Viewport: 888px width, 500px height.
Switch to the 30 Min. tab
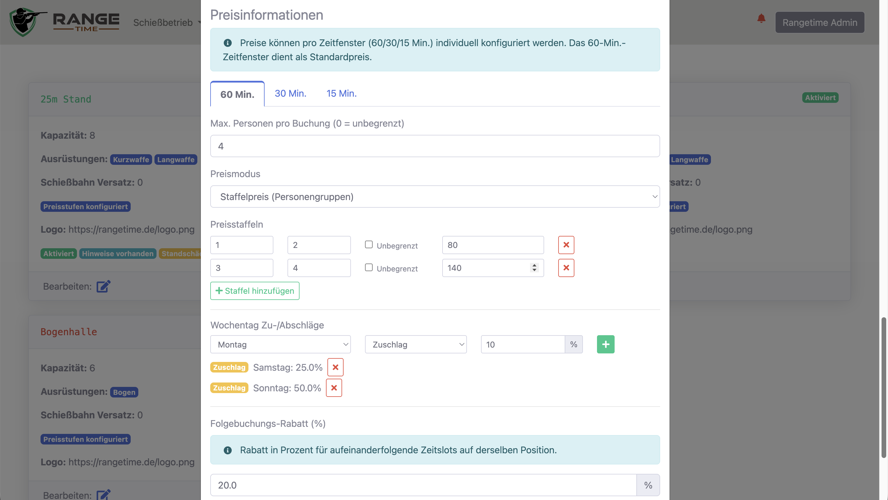[290, 93]
